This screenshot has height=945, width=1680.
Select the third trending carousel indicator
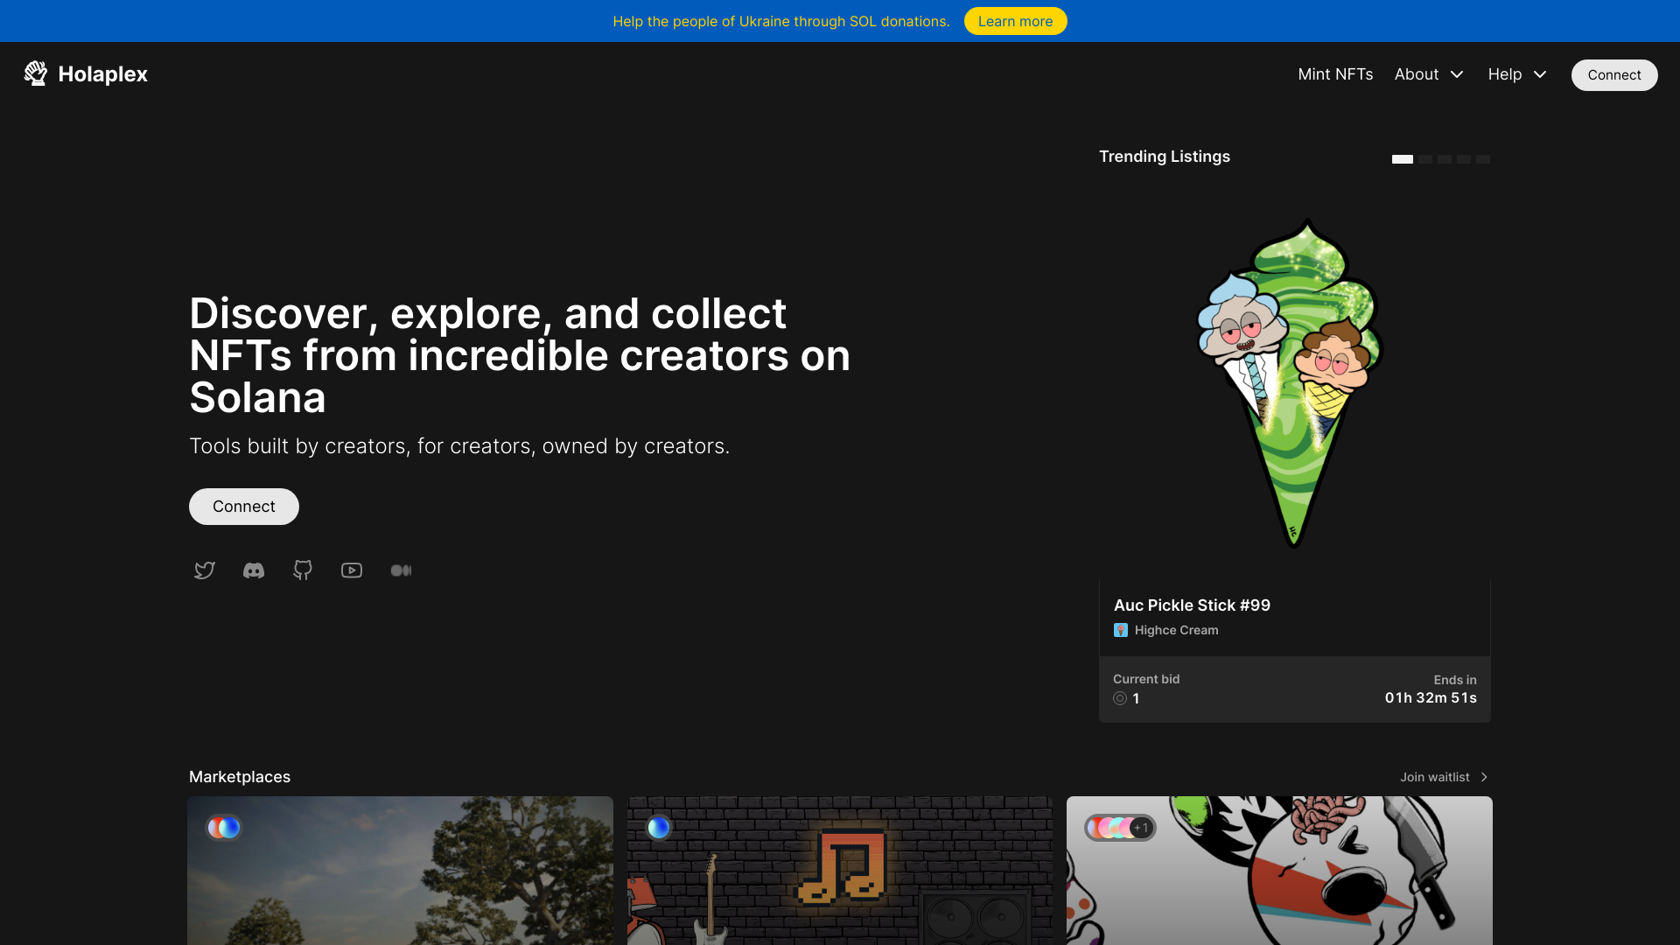pos(1445,159)
